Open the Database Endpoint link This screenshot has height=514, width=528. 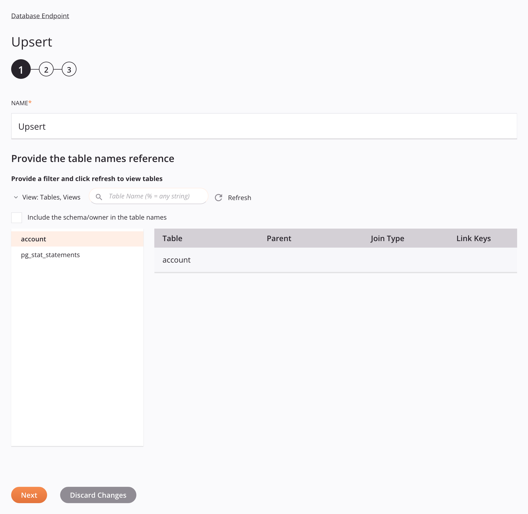pyautogui.click(x=40, y=16)
